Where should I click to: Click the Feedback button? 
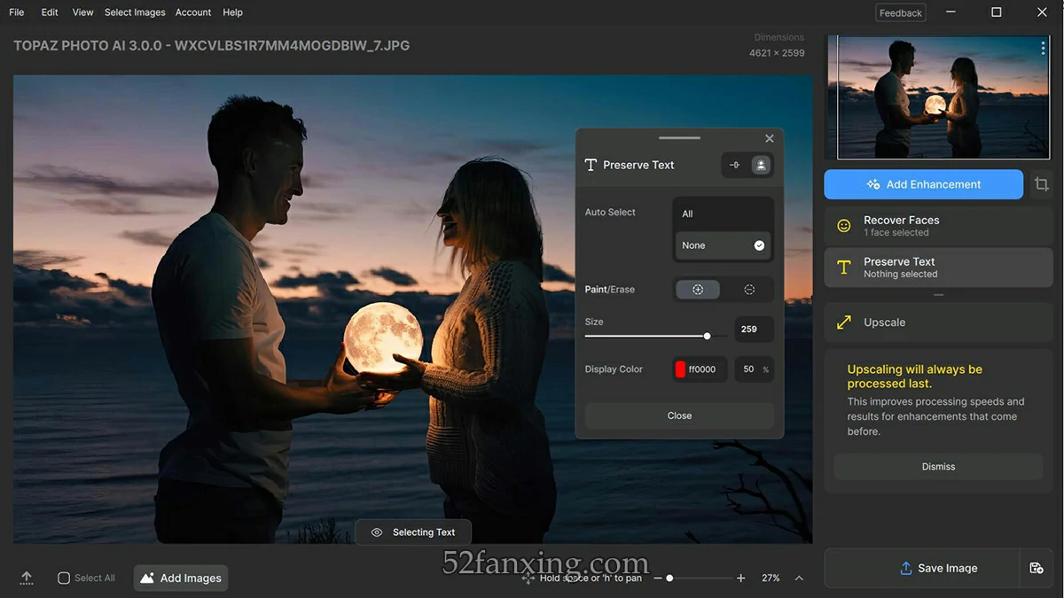pos(901,12)
